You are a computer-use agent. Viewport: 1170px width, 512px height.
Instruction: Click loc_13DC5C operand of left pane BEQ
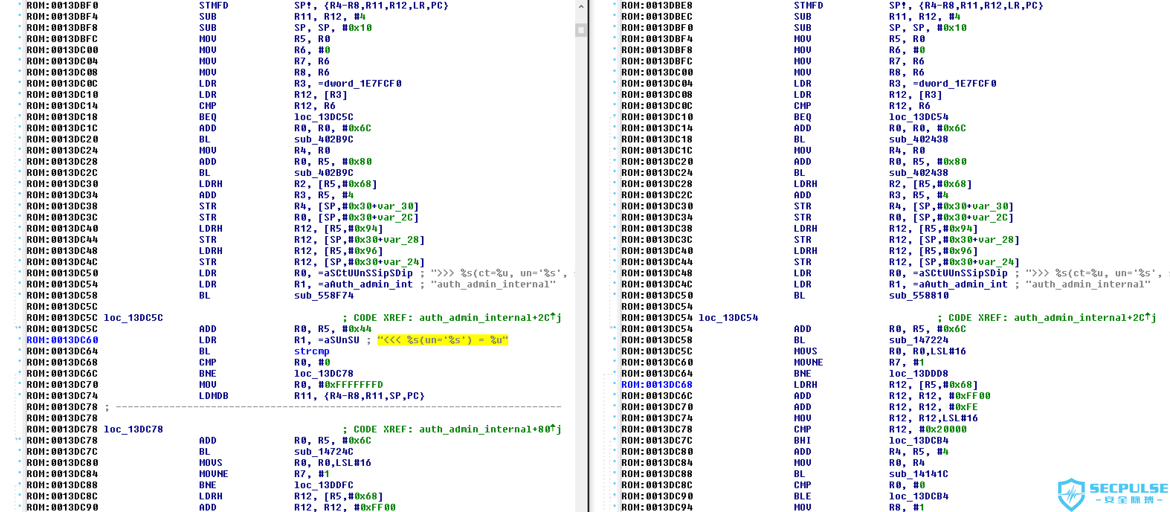tap(323, 117)
